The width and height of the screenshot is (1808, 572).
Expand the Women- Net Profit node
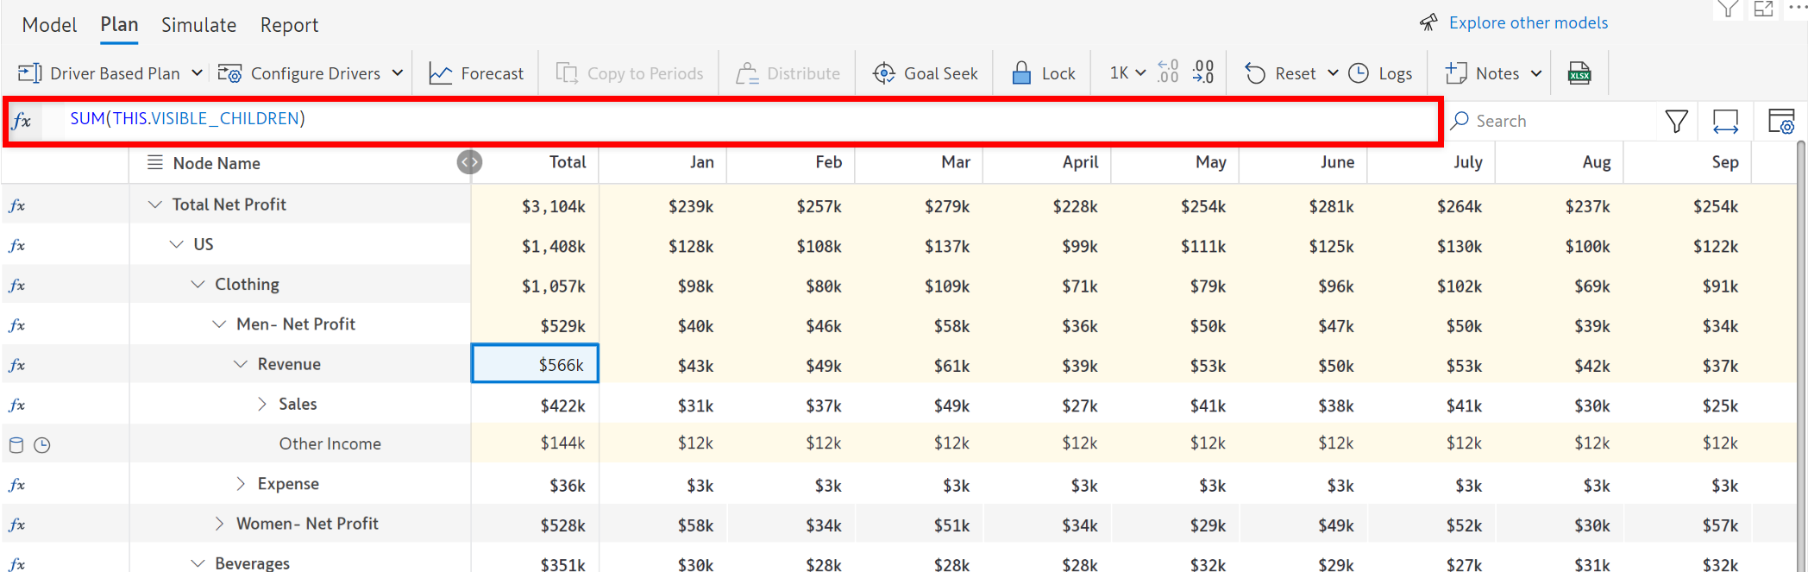tap(219, 524)
